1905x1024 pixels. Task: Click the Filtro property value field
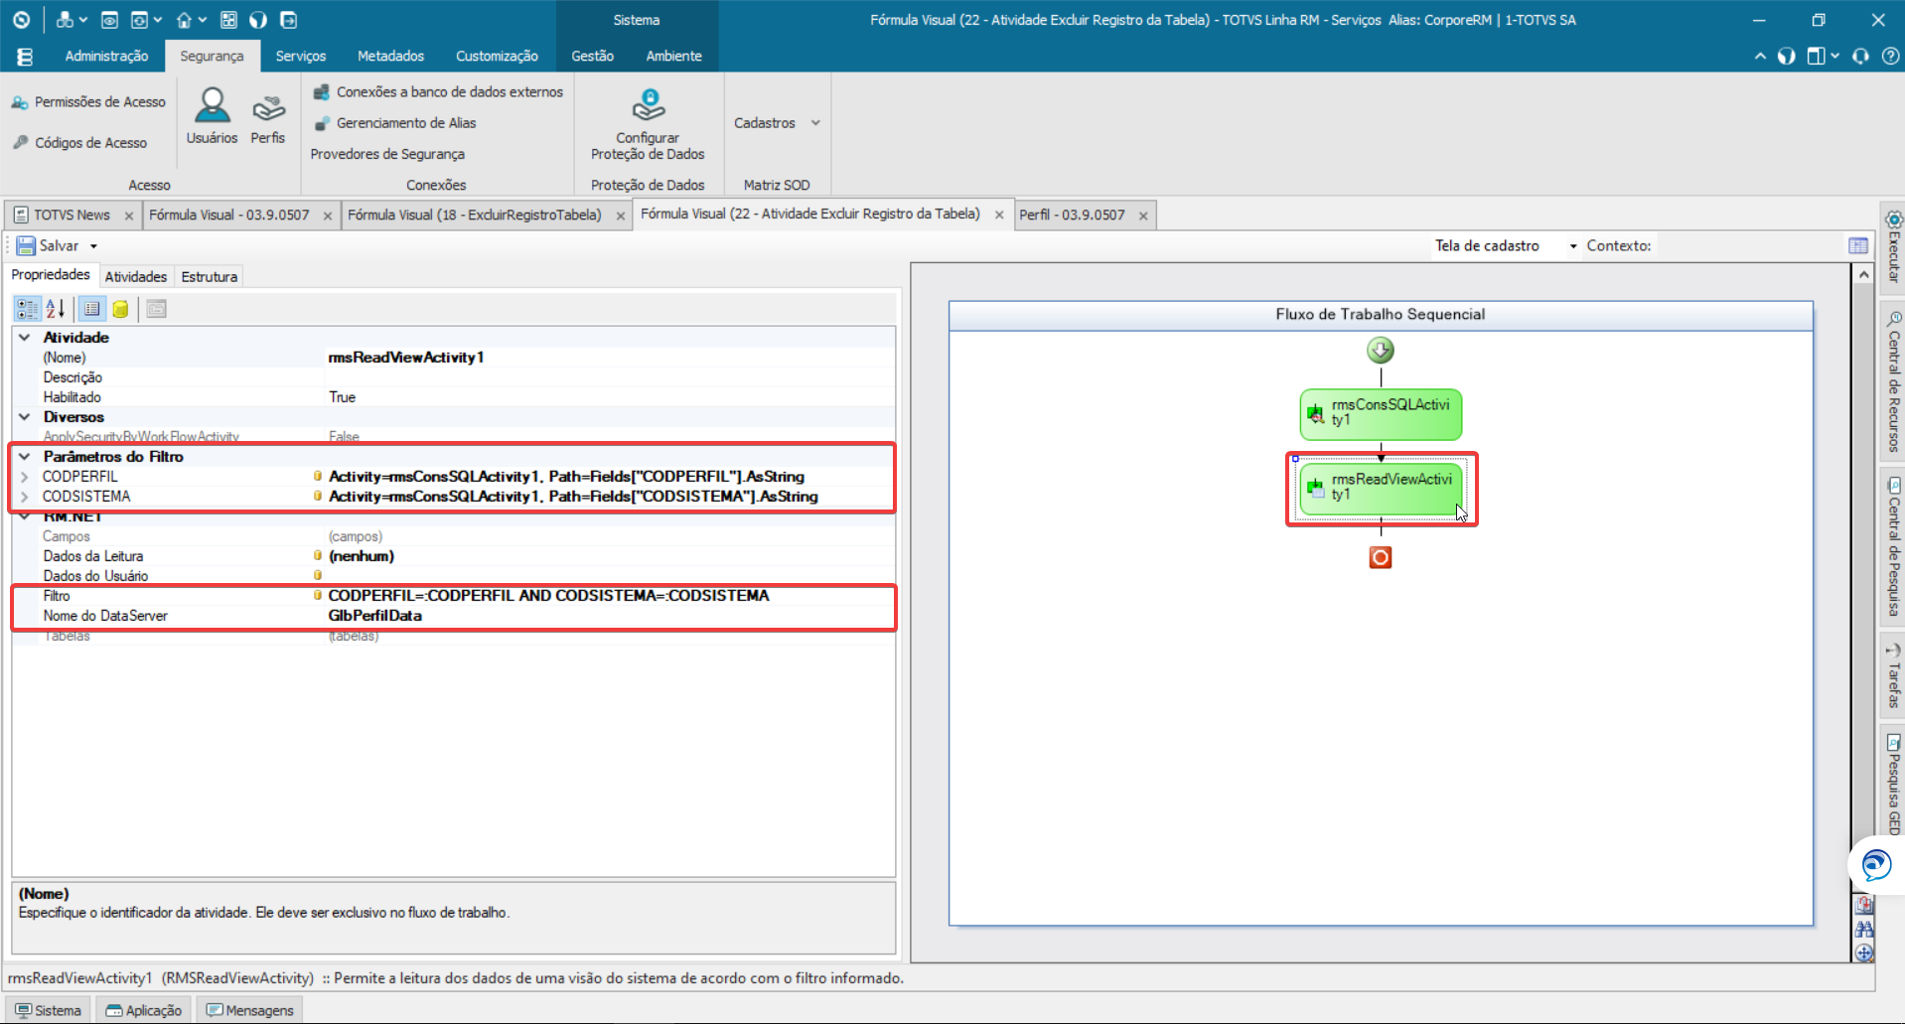pos(608,596)
